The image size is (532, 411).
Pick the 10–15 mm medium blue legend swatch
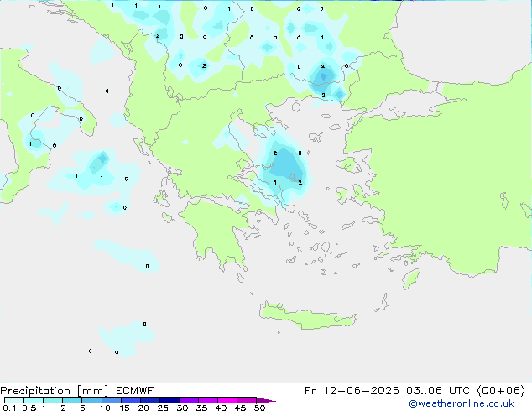(111, 400)
